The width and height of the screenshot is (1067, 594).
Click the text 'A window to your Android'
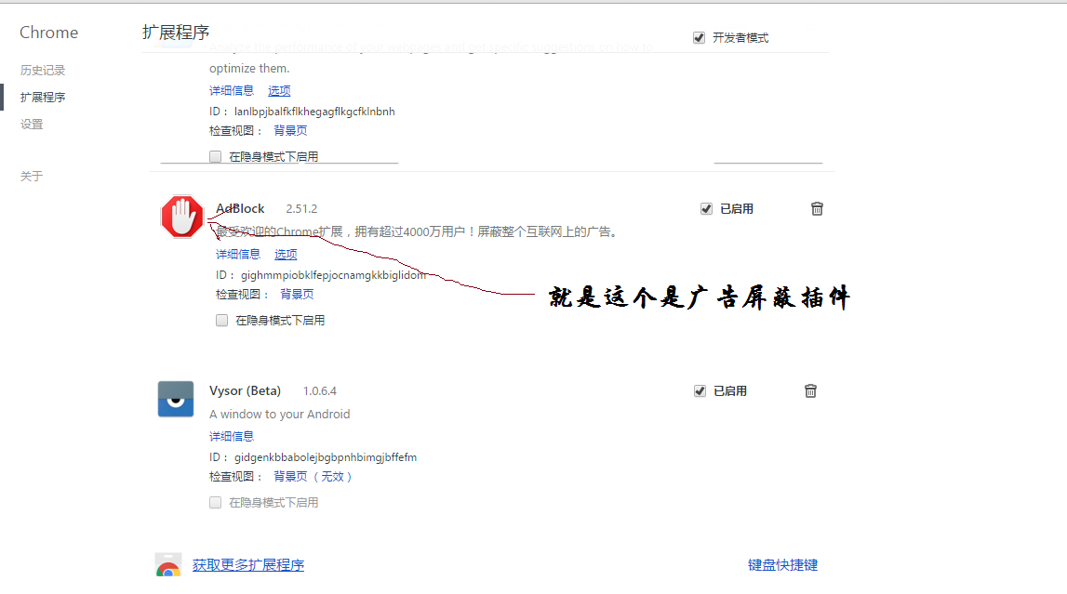(280, 414)
